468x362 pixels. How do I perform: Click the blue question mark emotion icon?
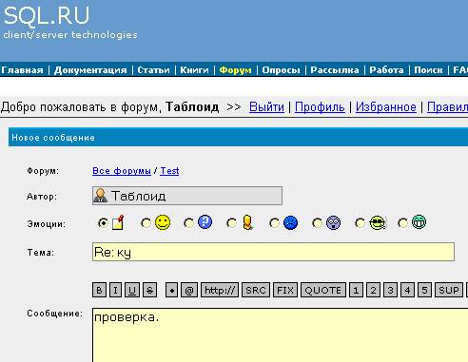pos(205,221)
